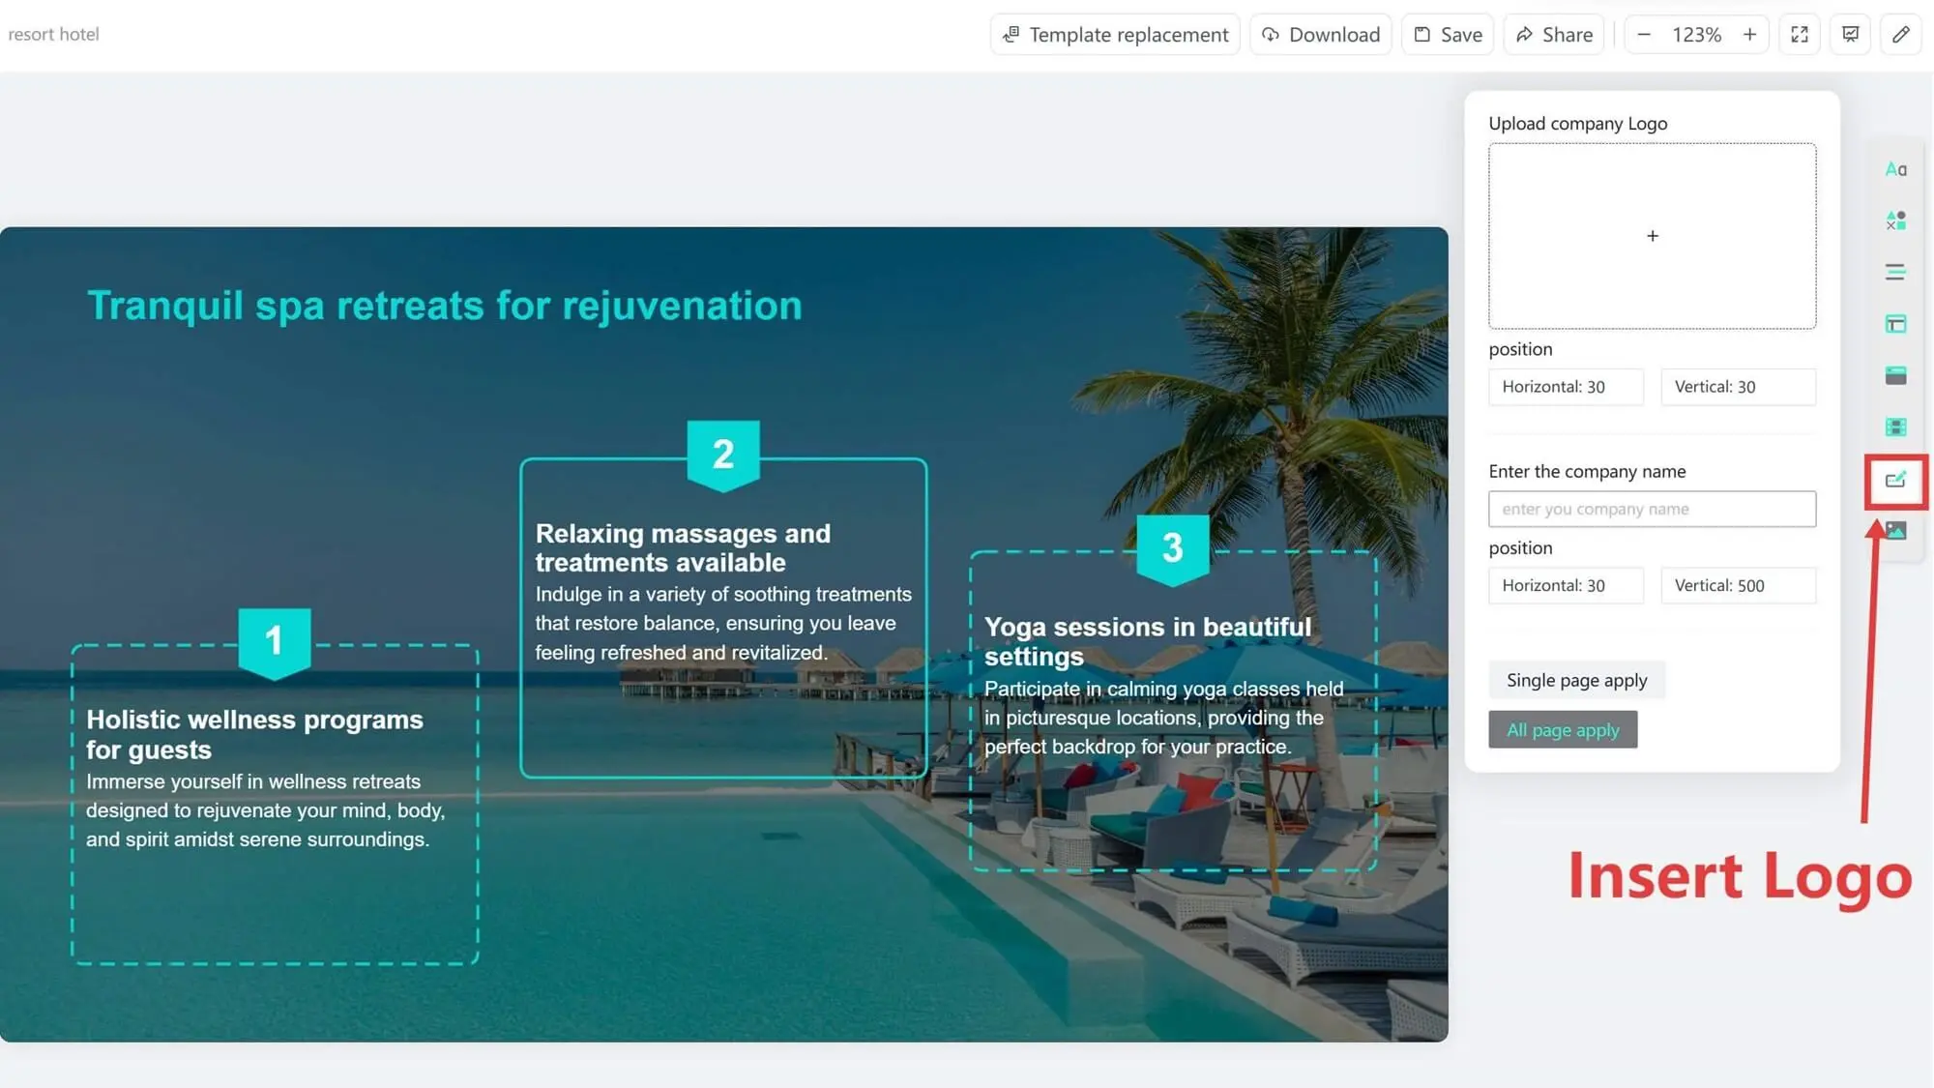Image resolution: width=1934 pixels, height=1088 pixels.
Task: Click the text alignment lines icon
Action: pyautogui.click(x=1895, y=272)
